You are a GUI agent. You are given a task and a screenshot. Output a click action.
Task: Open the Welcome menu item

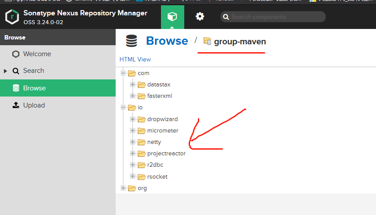coord(58,54)
